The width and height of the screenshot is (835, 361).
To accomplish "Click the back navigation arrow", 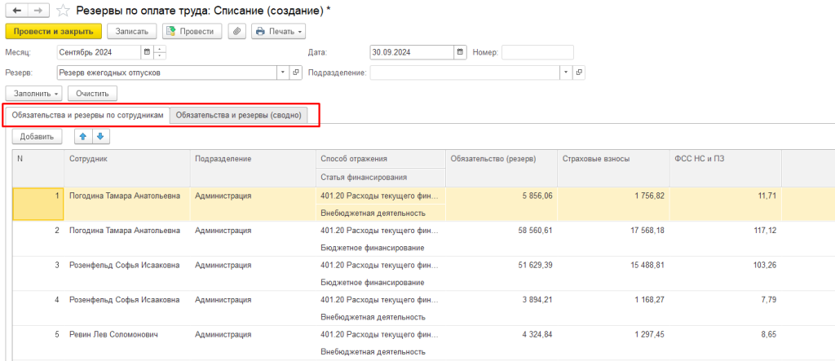I will 15,11.
